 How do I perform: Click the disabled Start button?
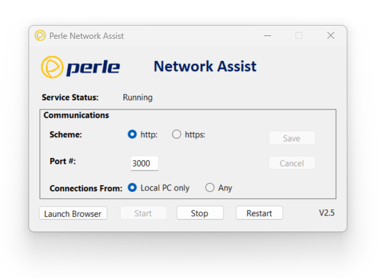(x=144, y=214)
